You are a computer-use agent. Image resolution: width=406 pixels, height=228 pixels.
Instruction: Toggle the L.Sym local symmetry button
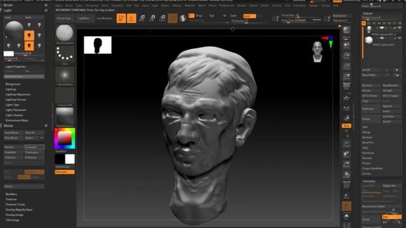(346, 108)
